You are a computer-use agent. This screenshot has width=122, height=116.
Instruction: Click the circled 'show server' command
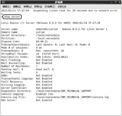(x=12, y=17)
